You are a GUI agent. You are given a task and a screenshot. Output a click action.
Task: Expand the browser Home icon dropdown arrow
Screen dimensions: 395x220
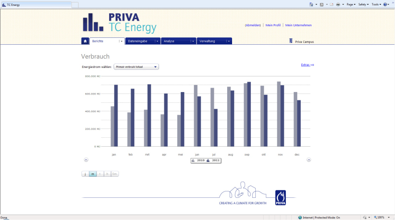[x=316, y=4]
